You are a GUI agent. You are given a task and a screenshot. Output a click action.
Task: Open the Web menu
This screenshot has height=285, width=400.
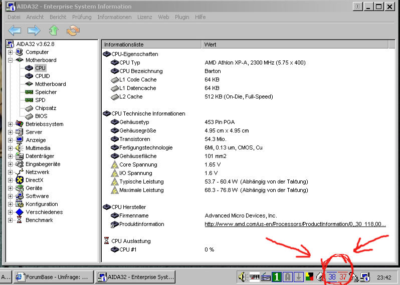pos(163,17)
